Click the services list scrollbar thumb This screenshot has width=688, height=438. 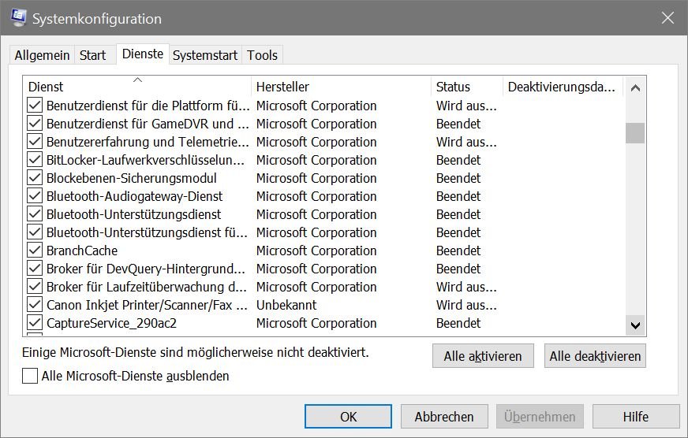[x=635, y=132]
